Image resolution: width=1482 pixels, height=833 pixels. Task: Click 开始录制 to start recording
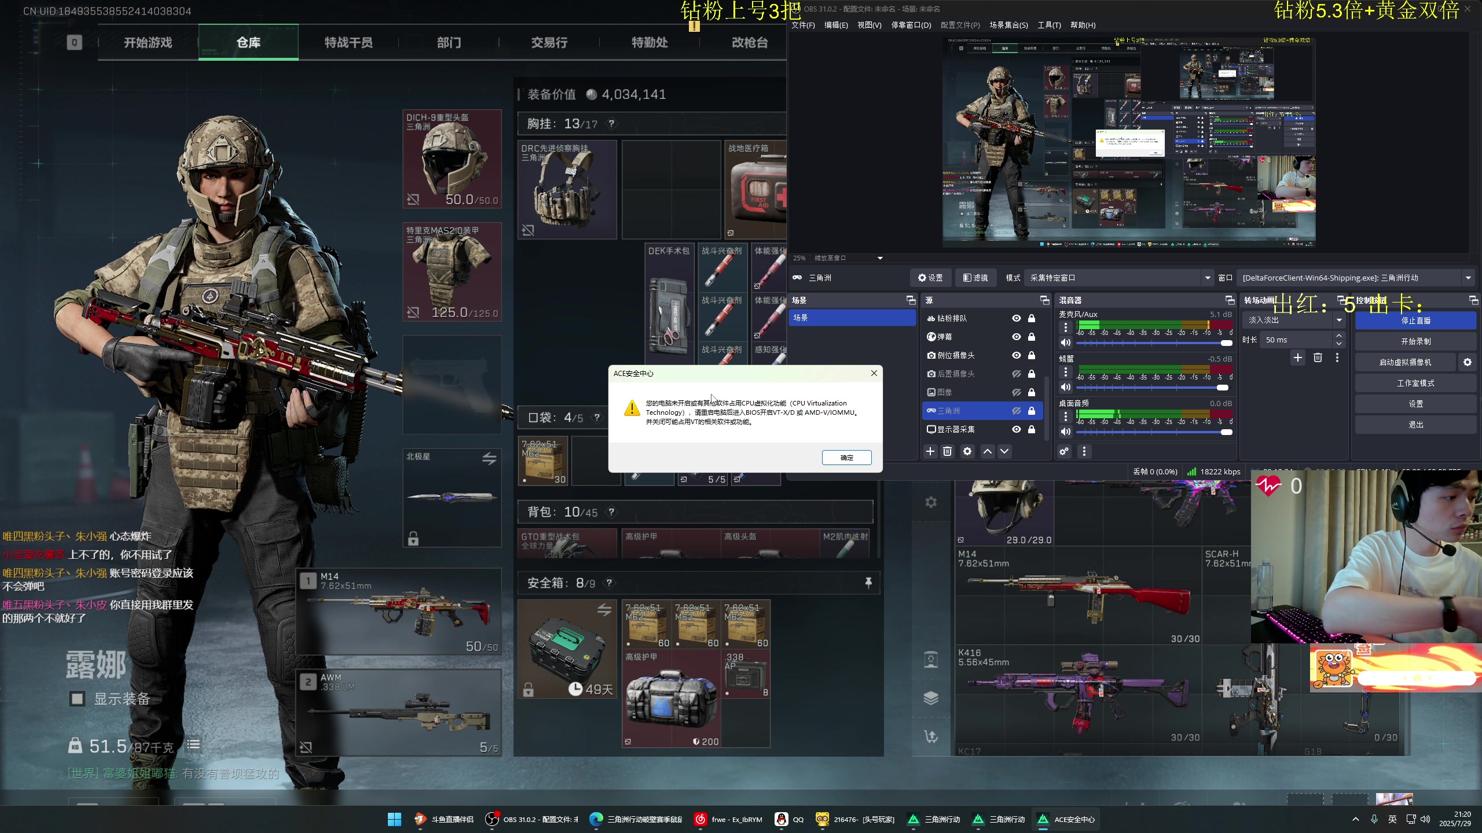(x=1415, y=341)
